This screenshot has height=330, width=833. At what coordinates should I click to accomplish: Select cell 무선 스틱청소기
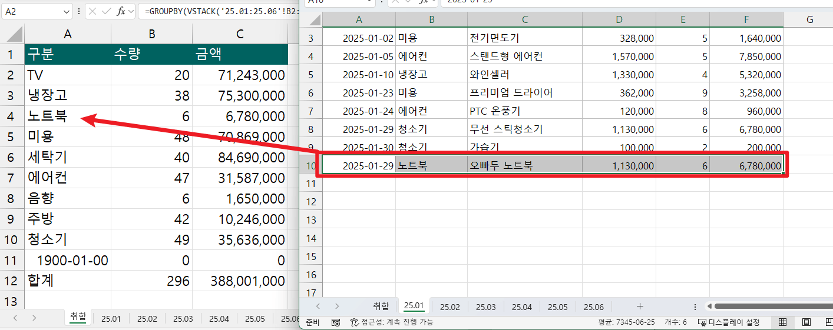click(525, 129)
